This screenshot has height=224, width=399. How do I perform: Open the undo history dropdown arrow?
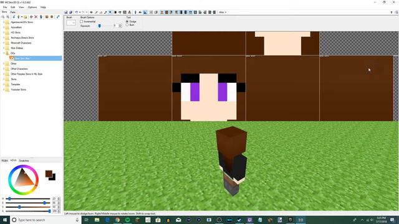click(80, 12)
